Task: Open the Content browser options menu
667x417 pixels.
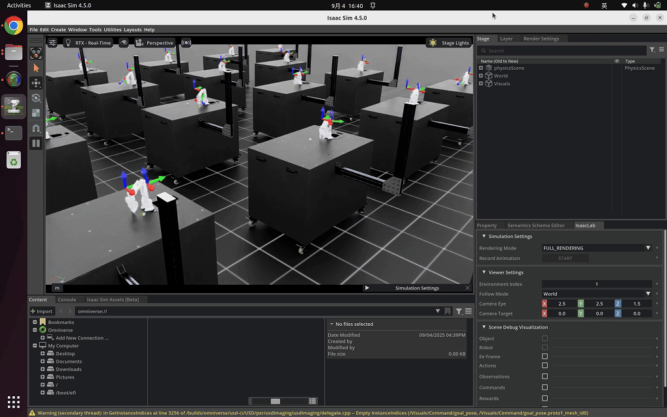Action: point(468,311)
